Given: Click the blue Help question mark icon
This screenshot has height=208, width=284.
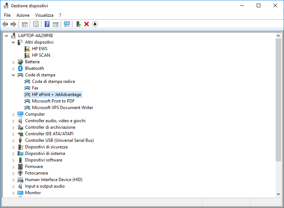Looking at the screenshot, I should point(47,24).
